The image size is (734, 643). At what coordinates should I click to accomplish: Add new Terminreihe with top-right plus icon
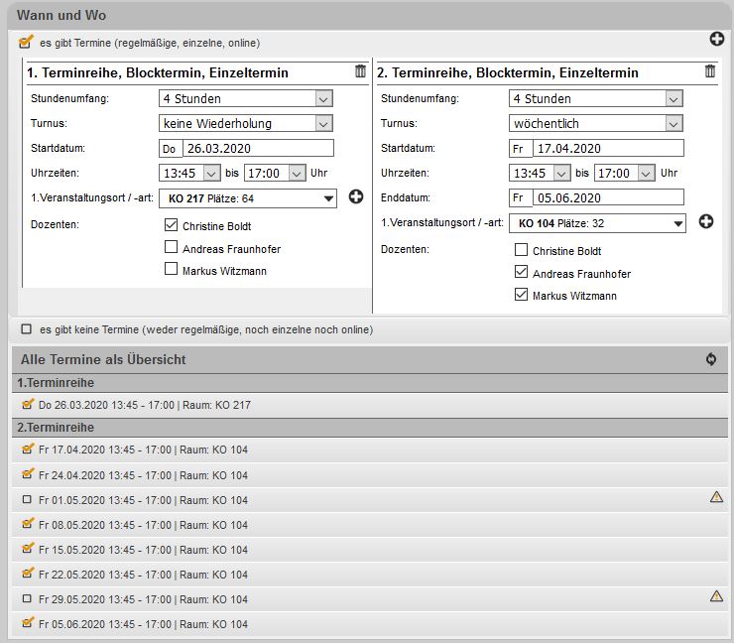(717, 39)
